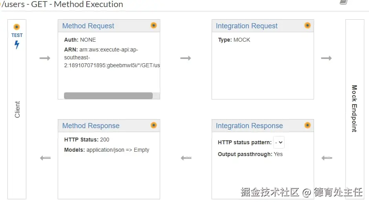
Task: Click the TEST lightning bolt icon
Action: coord(17,45)
